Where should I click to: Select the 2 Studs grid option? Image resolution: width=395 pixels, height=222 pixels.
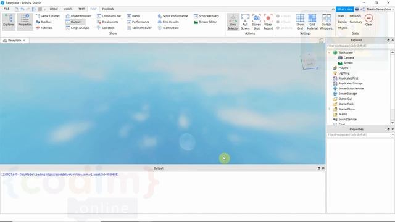tap(284, 16)
